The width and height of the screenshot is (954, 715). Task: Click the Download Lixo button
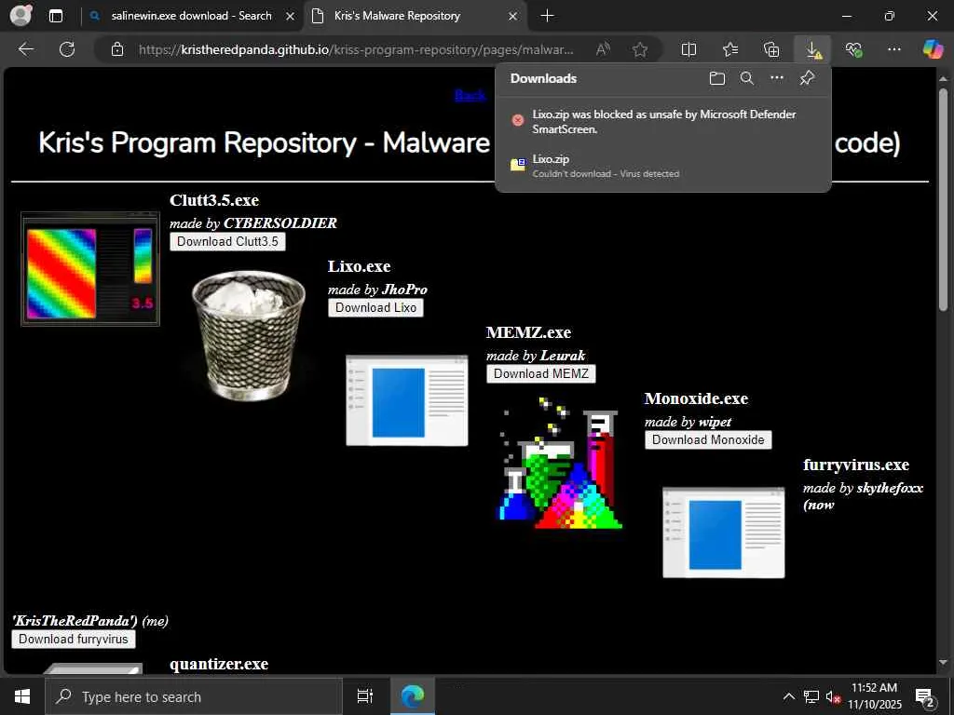coord(375,307)
